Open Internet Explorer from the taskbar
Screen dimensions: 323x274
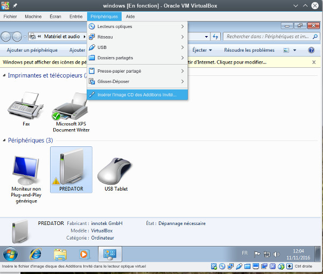(x=35, y=254)
